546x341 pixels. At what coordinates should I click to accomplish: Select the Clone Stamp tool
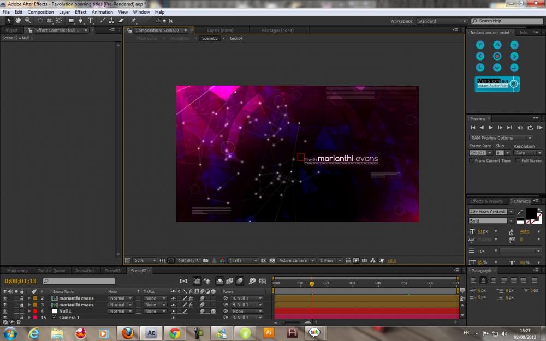pyautogui.click(x=111, y=21)
